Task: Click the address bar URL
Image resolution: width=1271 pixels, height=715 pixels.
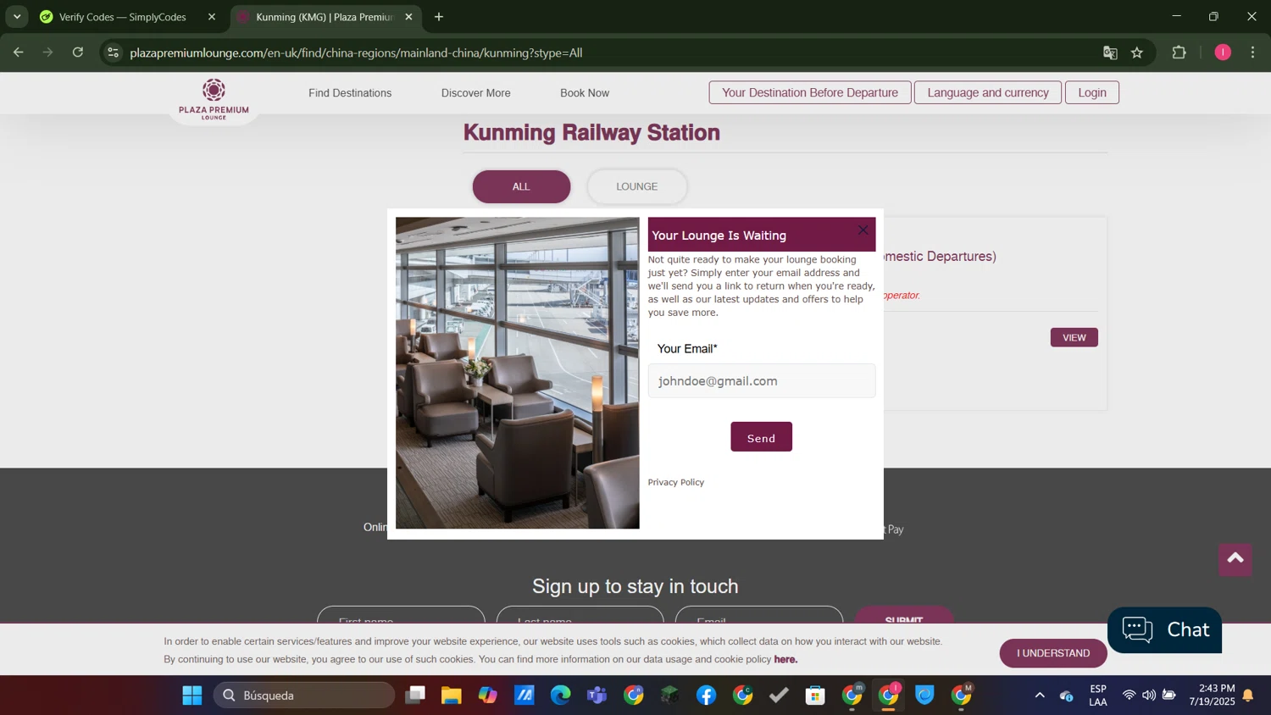Action: point(356,53)
